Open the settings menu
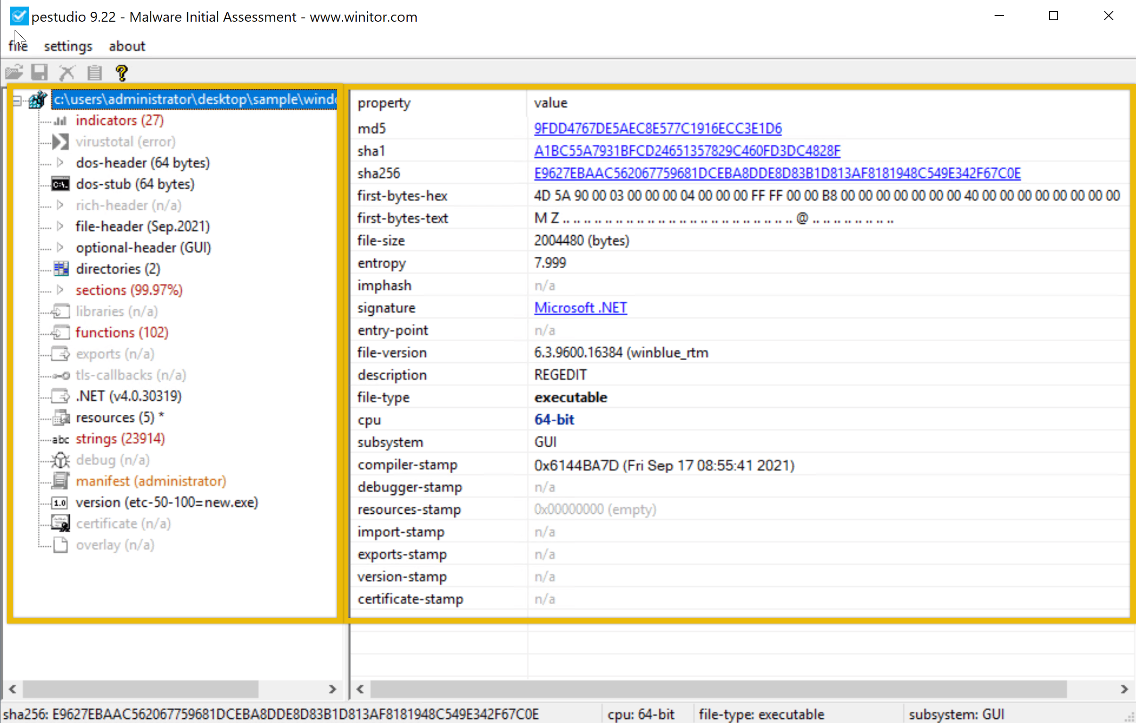The image size is (1136, 723). 68,46
